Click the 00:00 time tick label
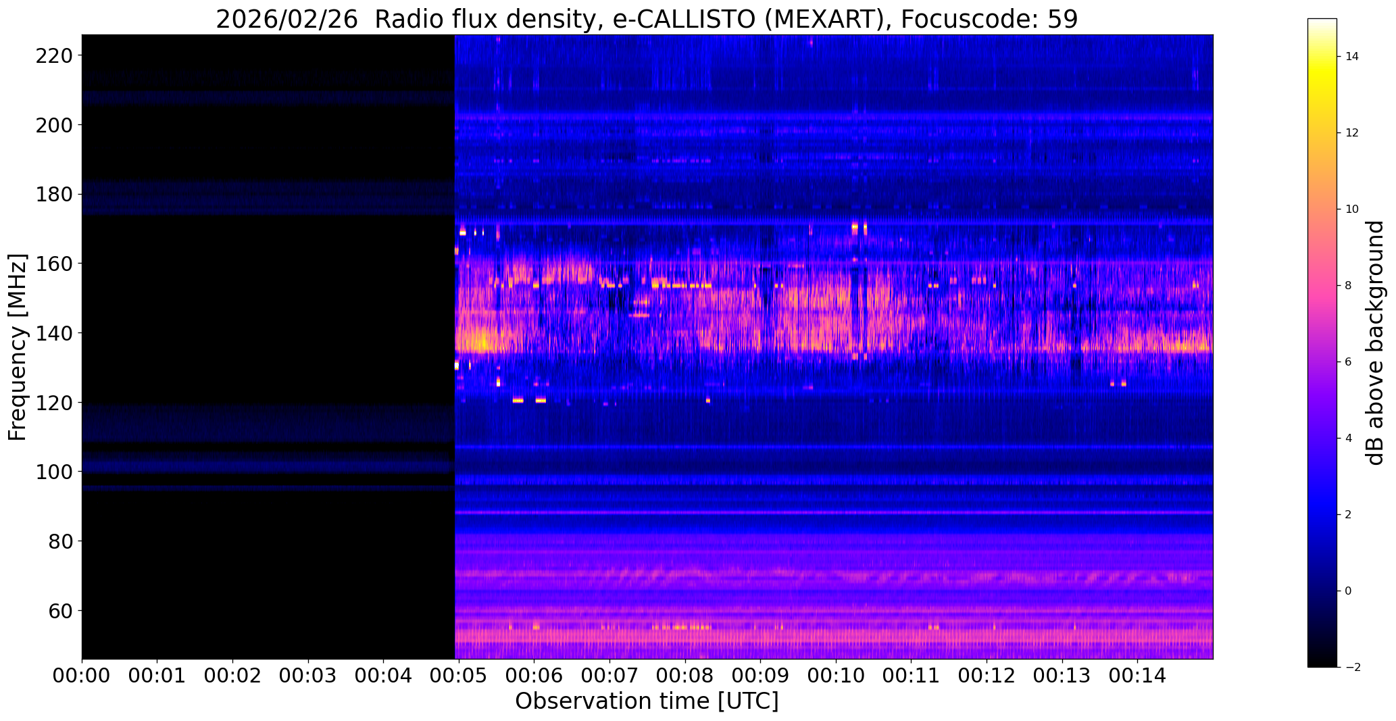Viewport: 1396px width, 721px height. 82,676
